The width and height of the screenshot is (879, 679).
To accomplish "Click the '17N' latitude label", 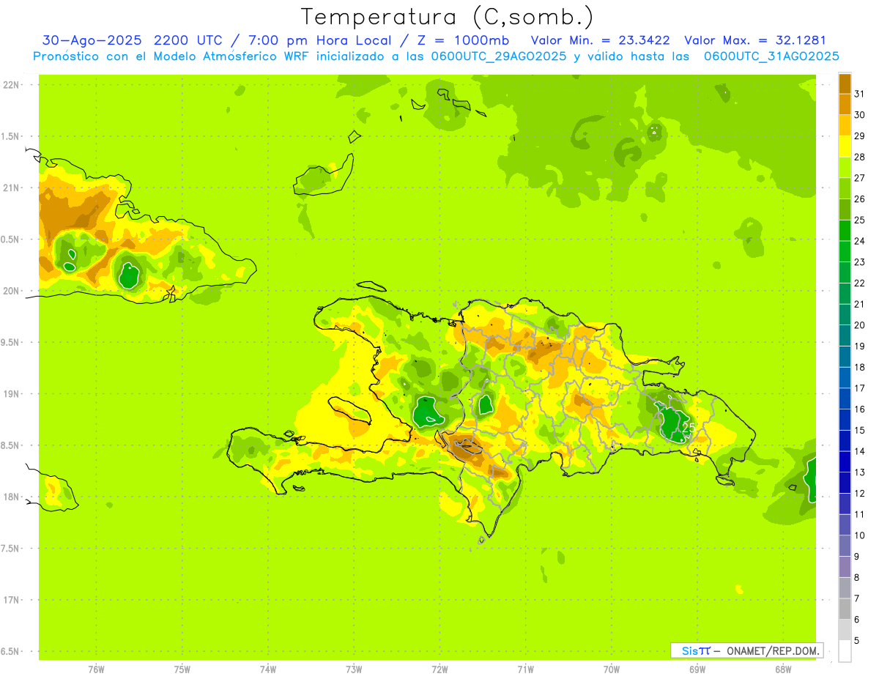I will (x=12, y=600).
